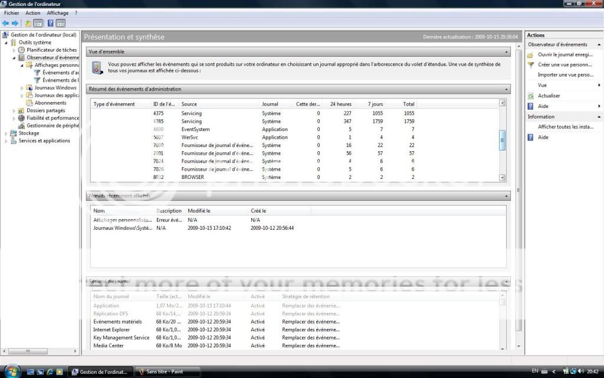Open the Fichier menu
Image resolution: width=604 pixels, height=378 pixels.
coord(12,13)
